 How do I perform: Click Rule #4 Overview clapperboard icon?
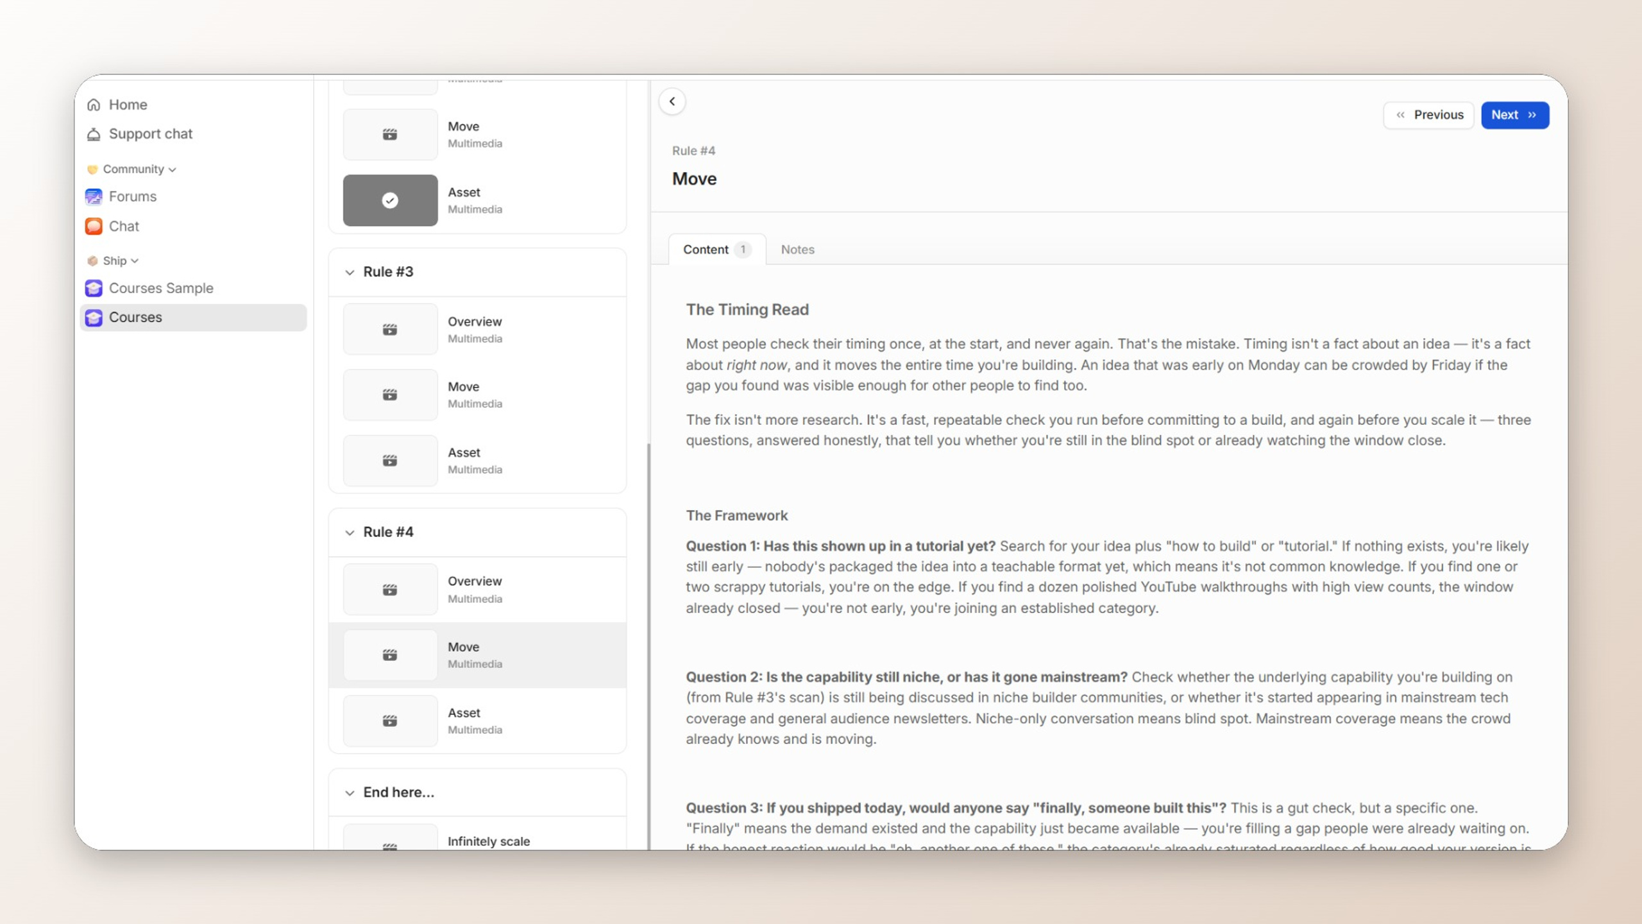(x=390, y=590)
